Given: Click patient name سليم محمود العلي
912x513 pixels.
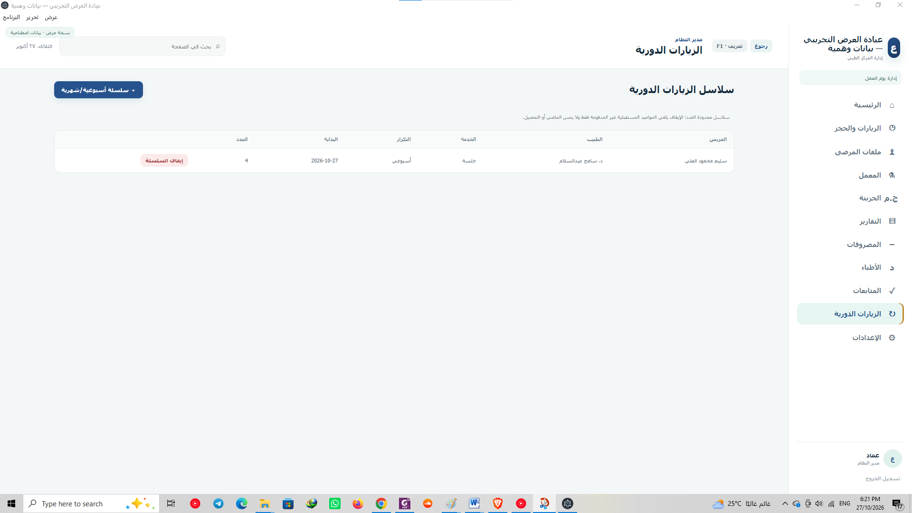Looking at the screenshot, I should pyautogui.click(x=705, y=161).
